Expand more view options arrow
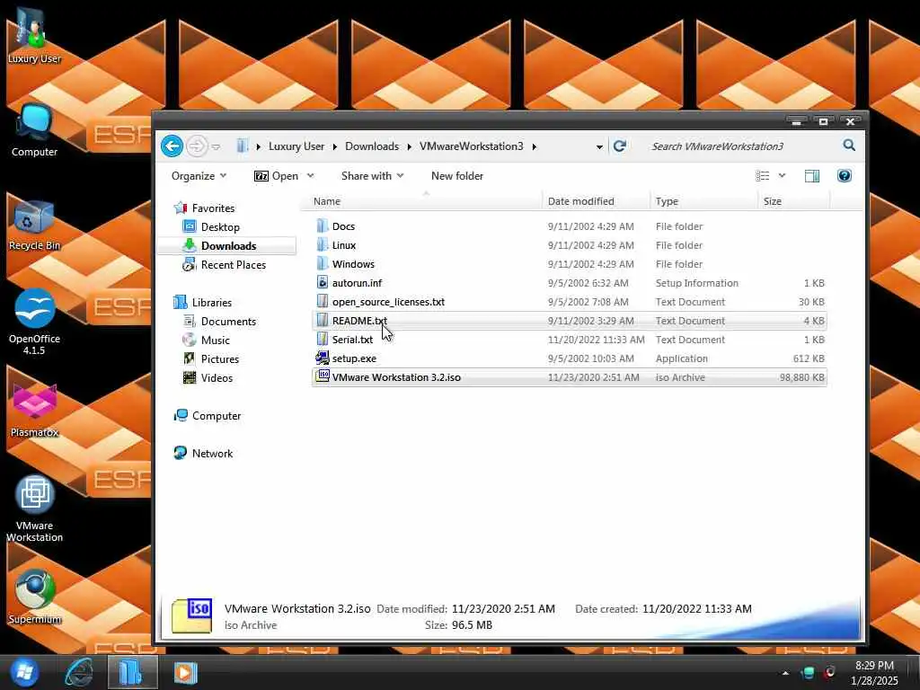This screenshot has width=920, height=690. point(783,176)
